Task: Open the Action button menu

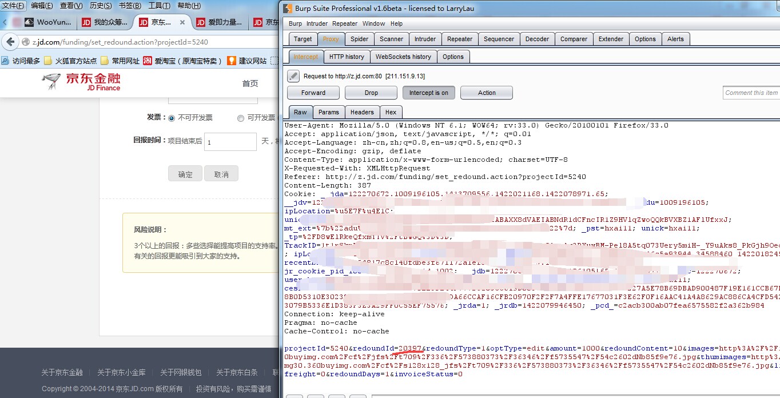Action: (487, 93)
